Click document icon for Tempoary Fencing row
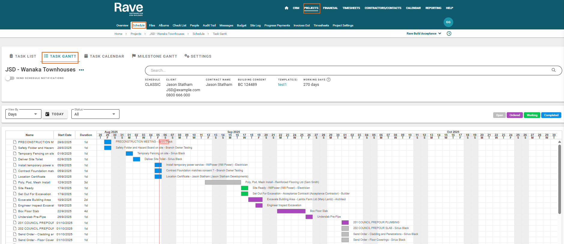The image size is (564, 244). point(15,153)
